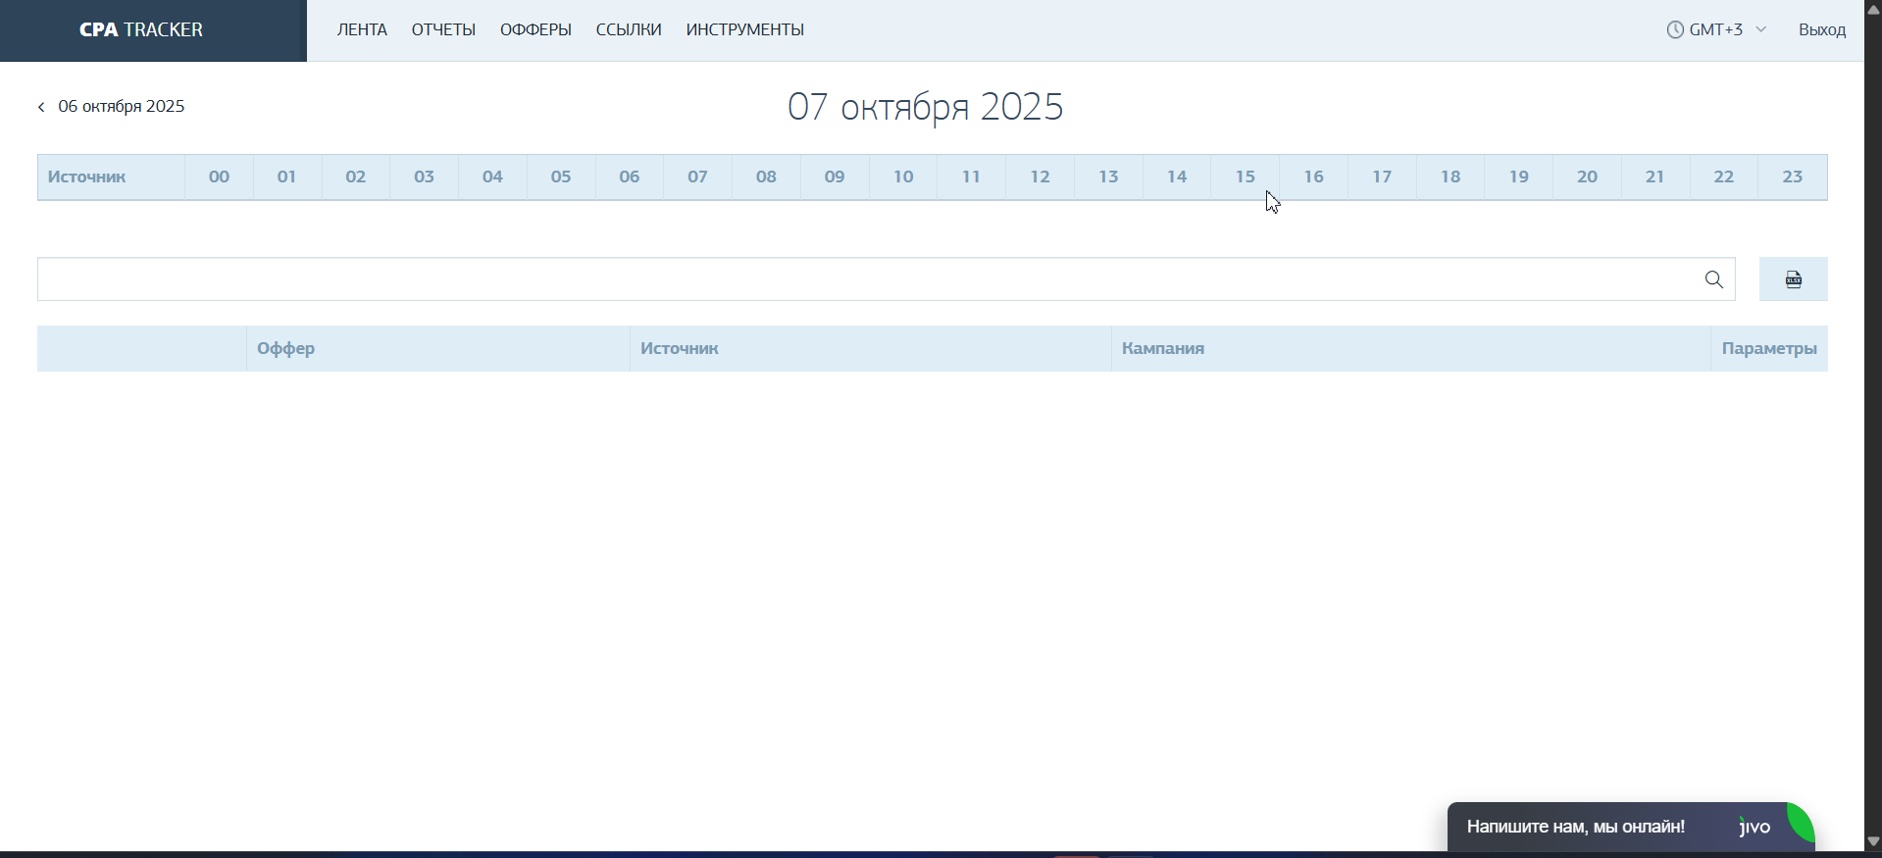This screenshot has height=858, width=1882.
Task: Open the ИНСТРУМЕНТЫ menu
Action: [x=744, y=30]
